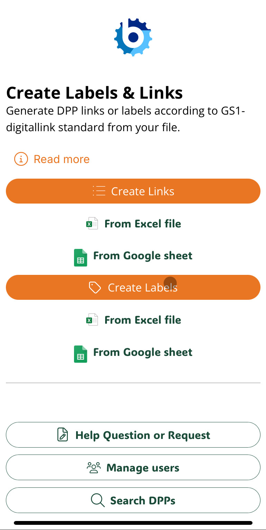Click the Google Sheets icon under Create Labels
Screen dimensions: 266x530
pos(81,354)
